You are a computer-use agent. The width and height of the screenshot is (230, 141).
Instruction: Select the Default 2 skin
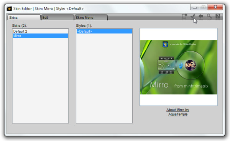pos(40,31)
